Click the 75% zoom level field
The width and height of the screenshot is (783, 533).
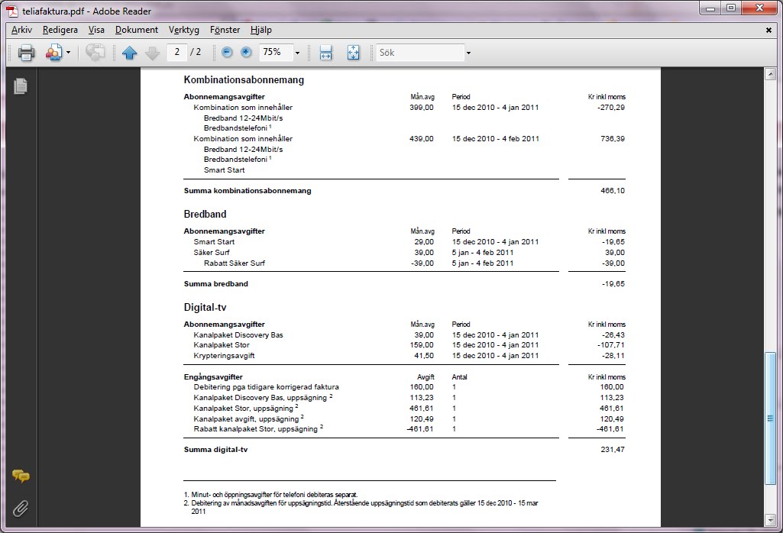275,52
